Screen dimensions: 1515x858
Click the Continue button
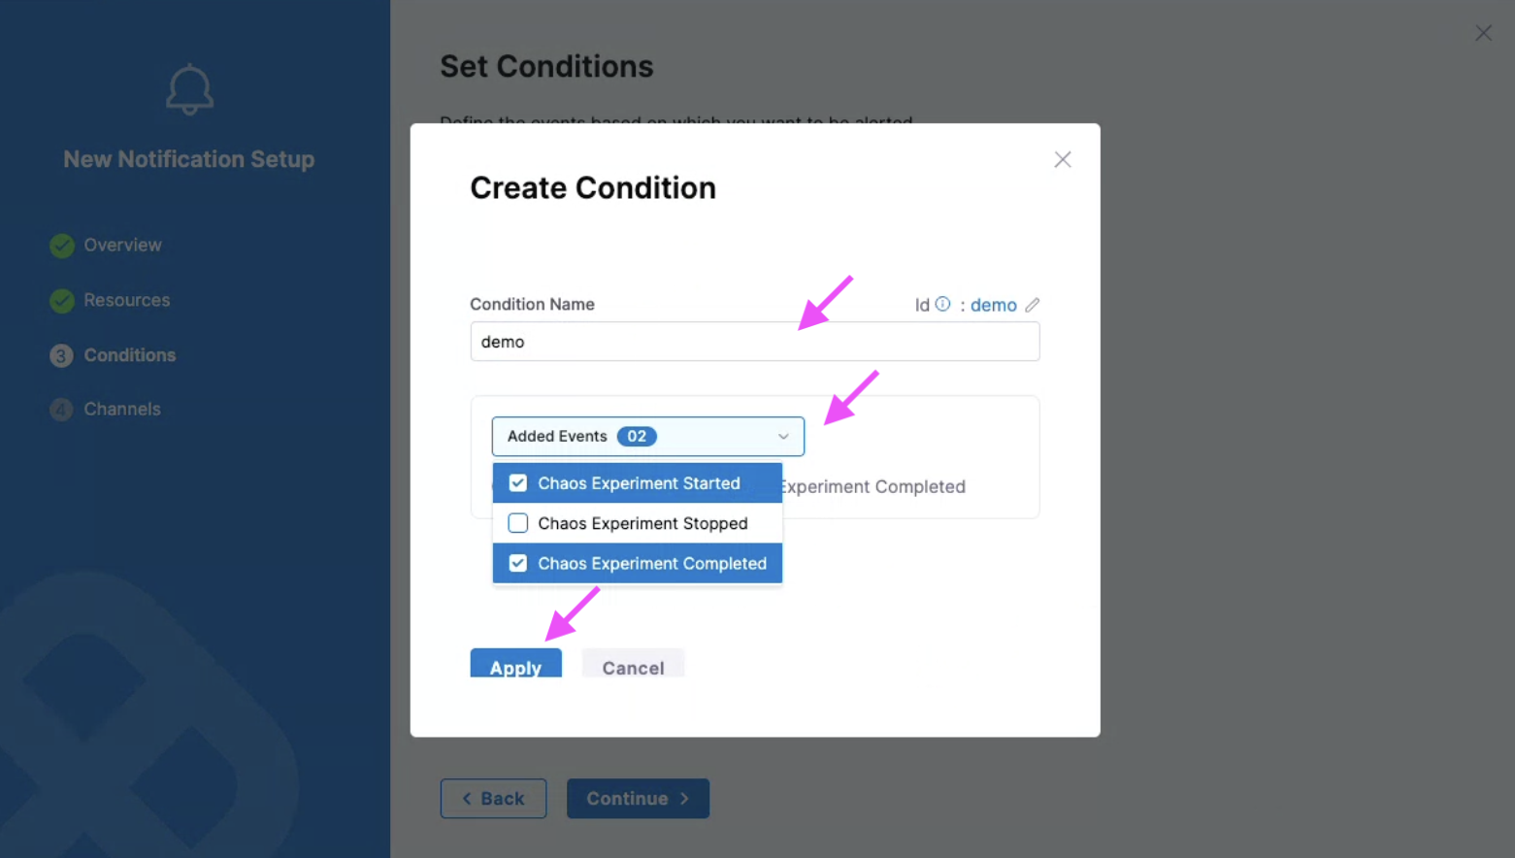point(638,799)
